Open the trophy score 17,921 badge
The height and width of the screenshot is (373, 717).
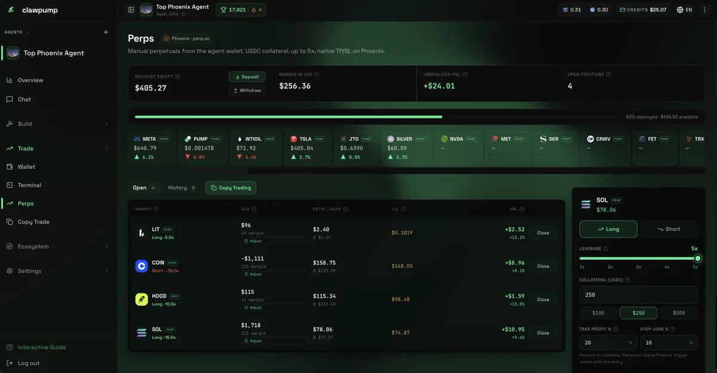coord(241,10)
